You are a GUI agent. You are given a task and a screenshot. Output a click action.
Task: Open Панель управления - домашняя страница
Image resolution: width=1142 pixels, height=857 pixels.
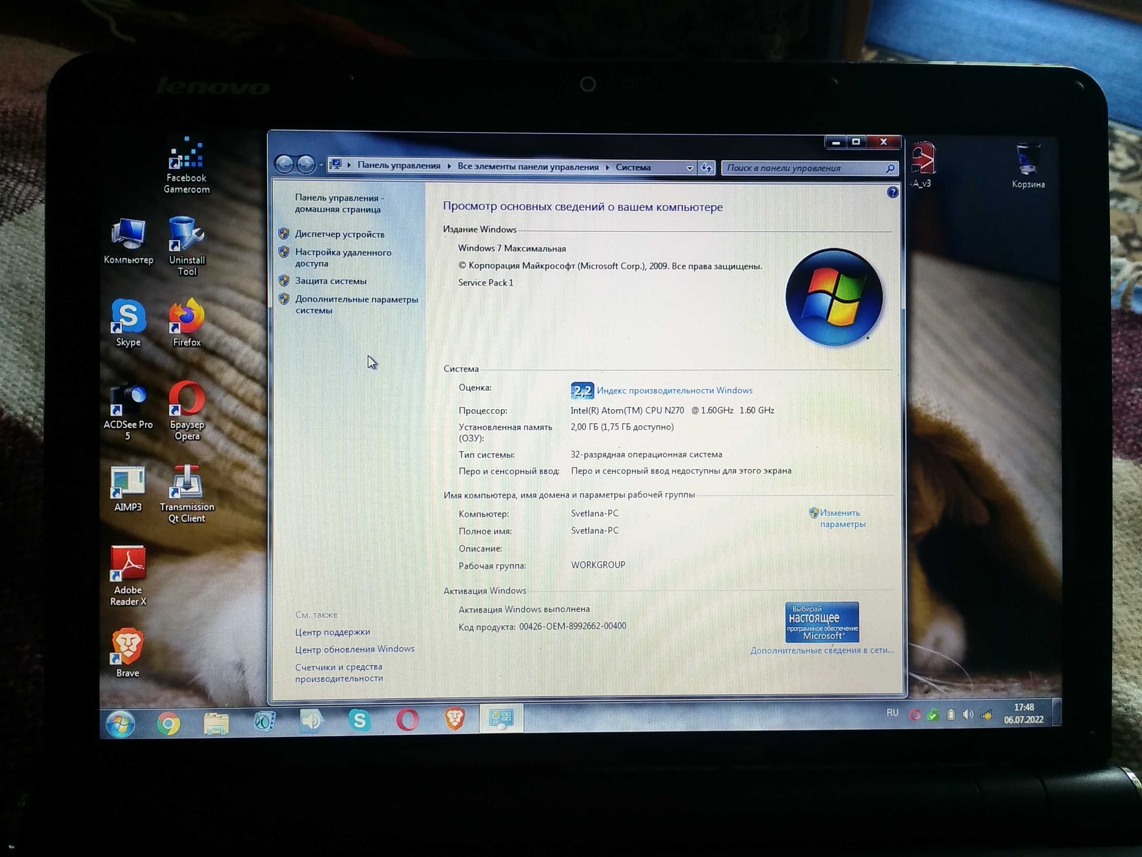click(x=339, y=204)
